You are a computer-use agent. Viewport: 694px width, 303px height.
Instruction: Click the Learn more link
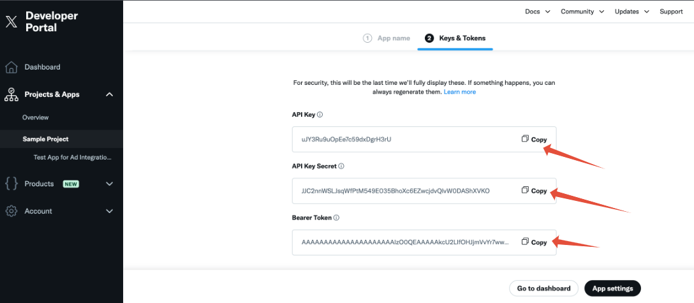[x=460, y=92]
